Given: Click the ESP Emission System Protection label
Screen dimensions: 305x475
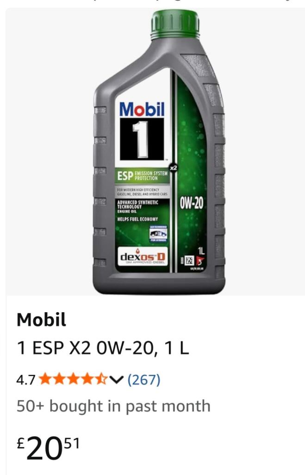Looking at the screenshot, I should [143, 175].
